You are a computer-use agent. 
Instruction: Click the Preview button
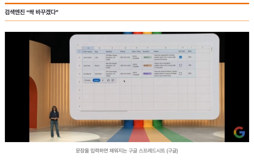tap(87, 80)
